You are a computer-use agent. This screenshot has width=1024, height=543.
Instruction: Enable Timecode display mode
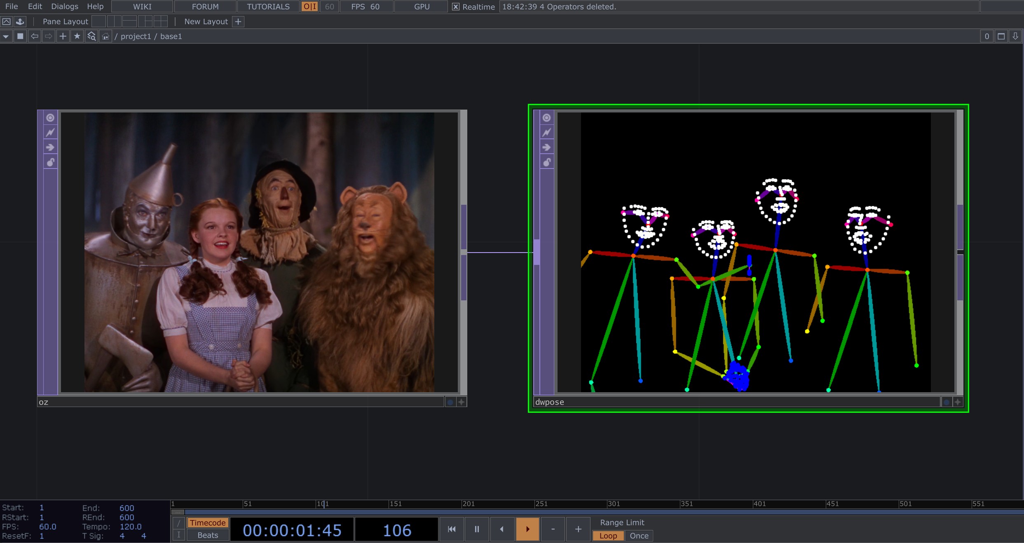(x=208, y=522)
